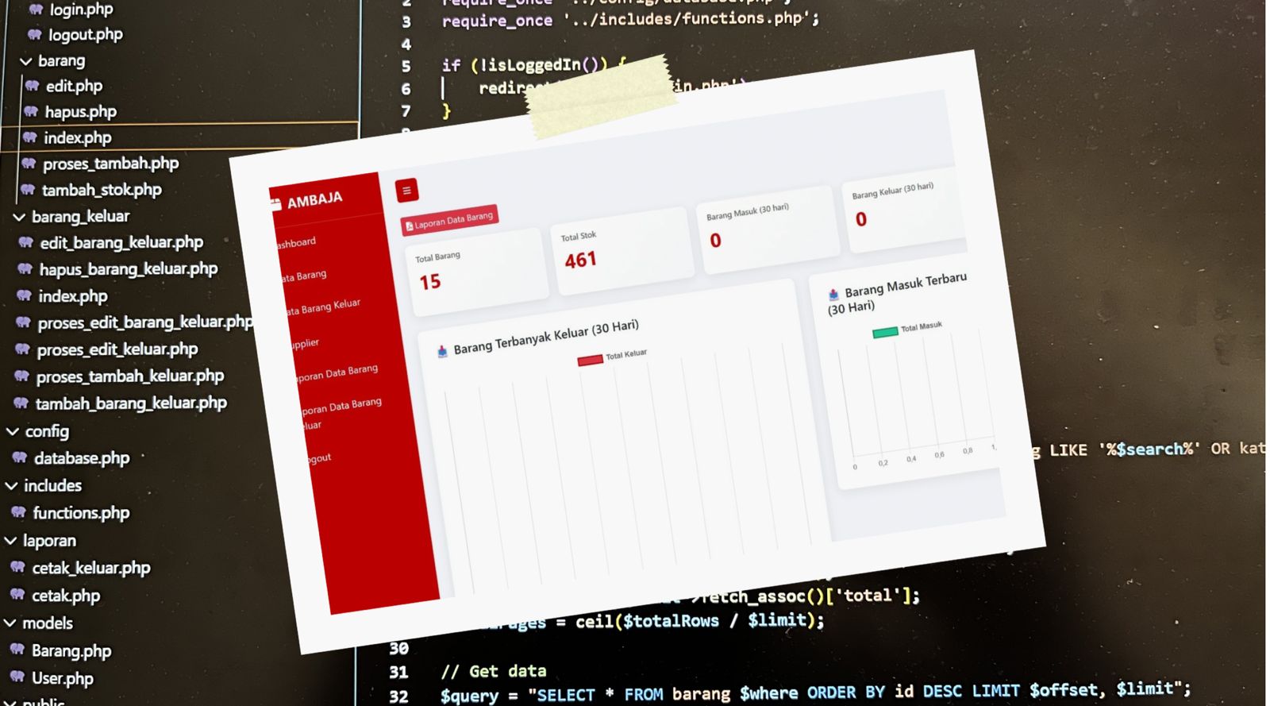Open proses_edit_barang_keluar.php file

(145, 322)
